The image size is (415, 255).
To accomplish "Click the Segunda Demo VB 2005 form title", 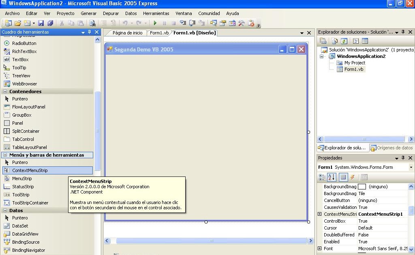I will (x=144, y=49).
